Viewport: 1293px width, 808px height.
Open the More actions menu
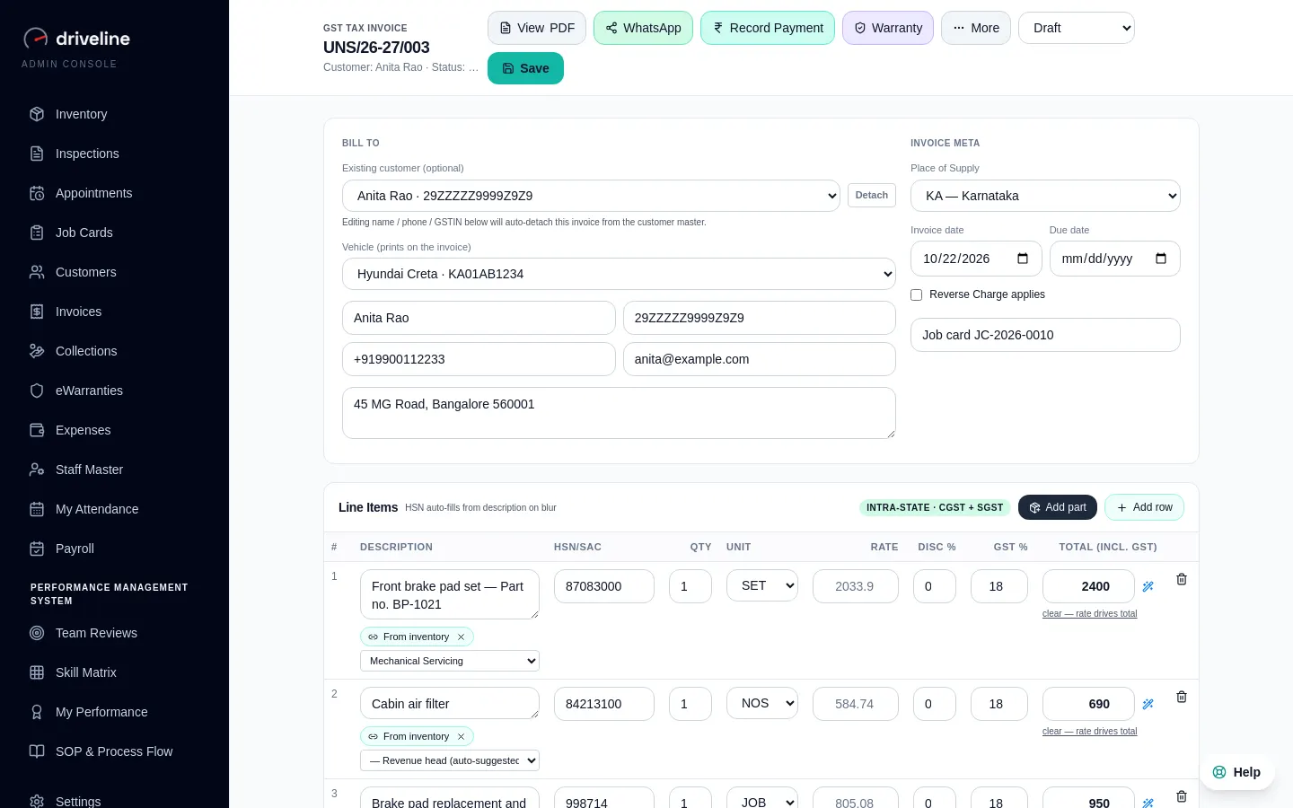coord(976,28)
